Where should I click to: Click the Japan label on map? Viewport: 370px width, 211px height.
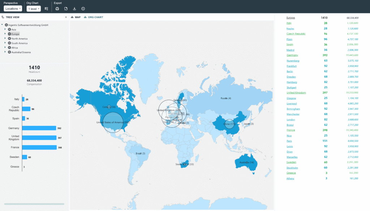(x=249, y=124)
